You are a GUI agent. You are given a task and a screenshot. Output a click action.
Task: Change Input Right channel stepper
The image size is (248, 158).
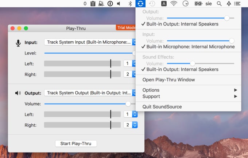click(x=130, y=74)
